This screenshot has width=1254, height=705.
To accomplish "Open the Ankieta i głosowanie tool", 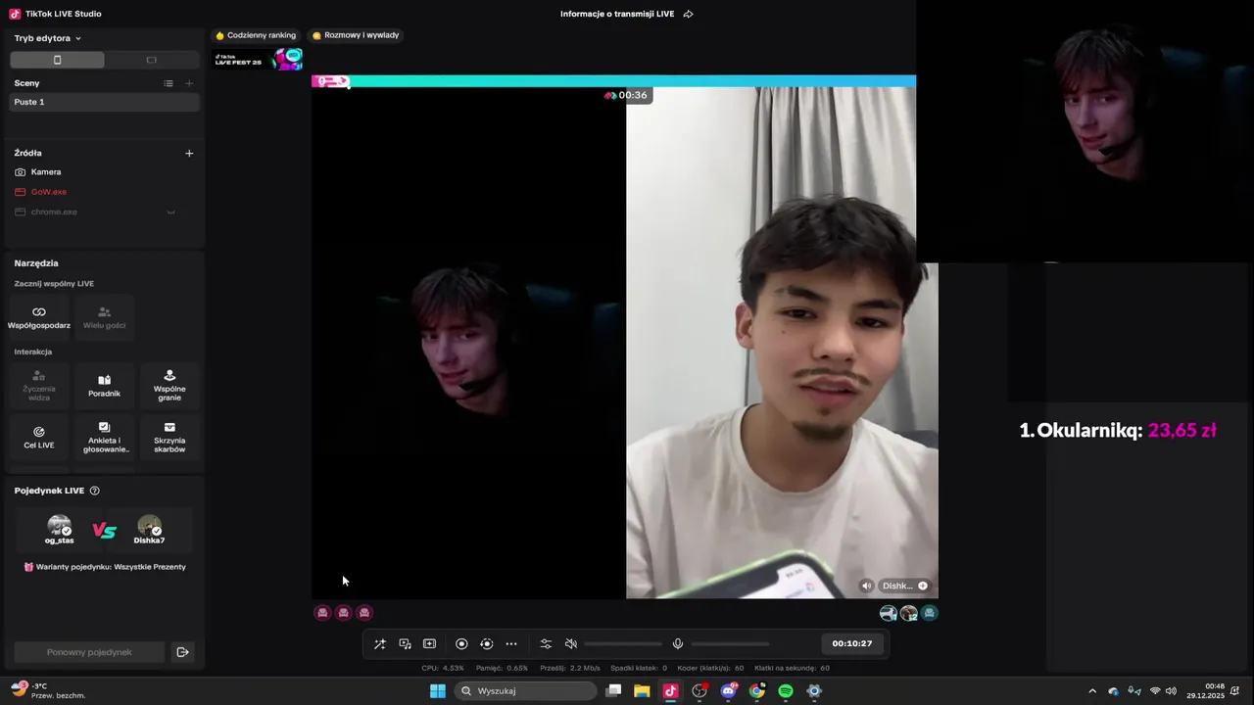I will (104, 438).
